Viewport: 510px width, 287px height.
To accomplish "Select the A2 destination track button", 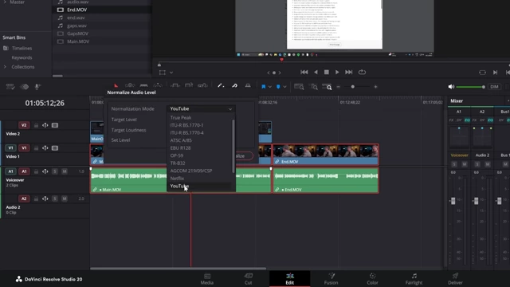I will [x=24, y=199].
